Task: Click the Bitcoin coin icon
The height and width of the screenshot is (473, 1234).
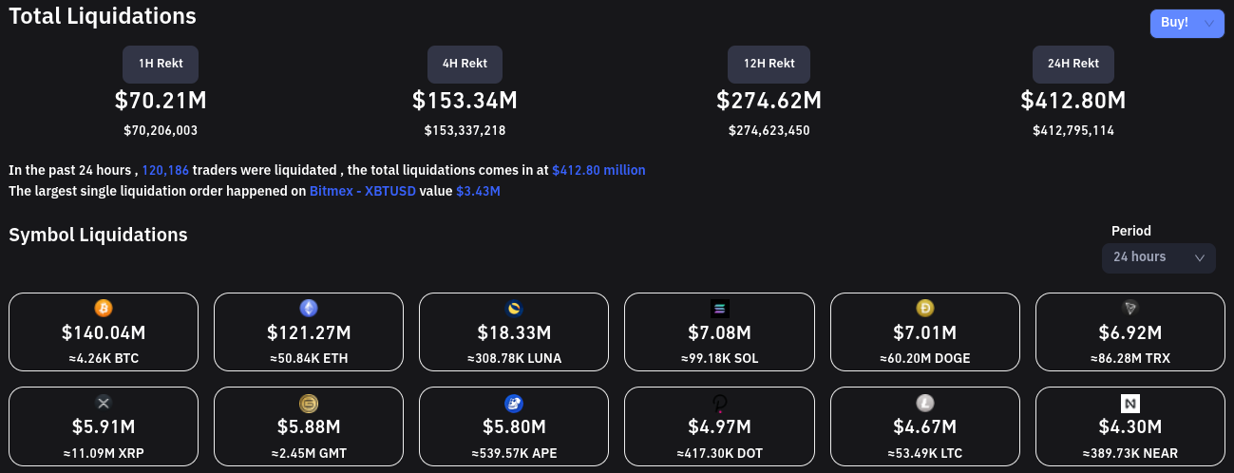Action: pyautogui.click(x=104, y=308)
